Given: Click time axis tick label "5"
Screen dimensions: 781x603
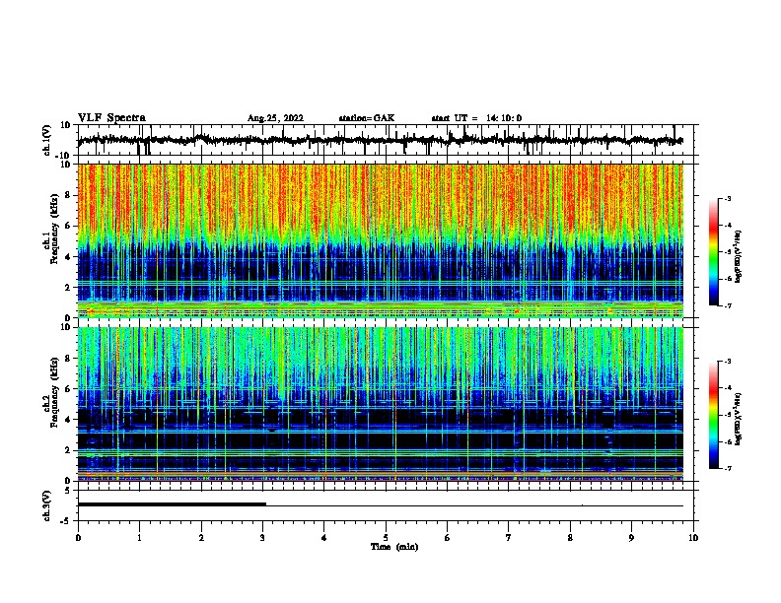Looking at the screenshot, I should (x=386, y=537).
